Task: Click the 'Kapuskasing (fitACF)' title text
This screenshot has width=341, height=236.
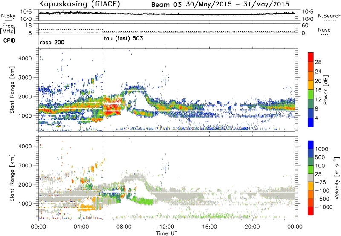Action: click(x=79, y=4)
